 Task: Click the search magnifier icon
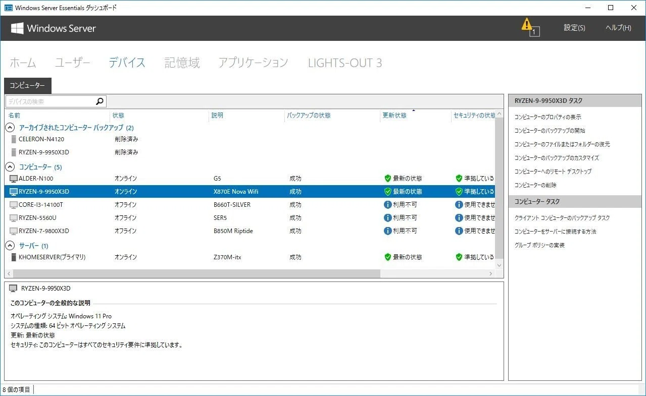click(100, 101)
